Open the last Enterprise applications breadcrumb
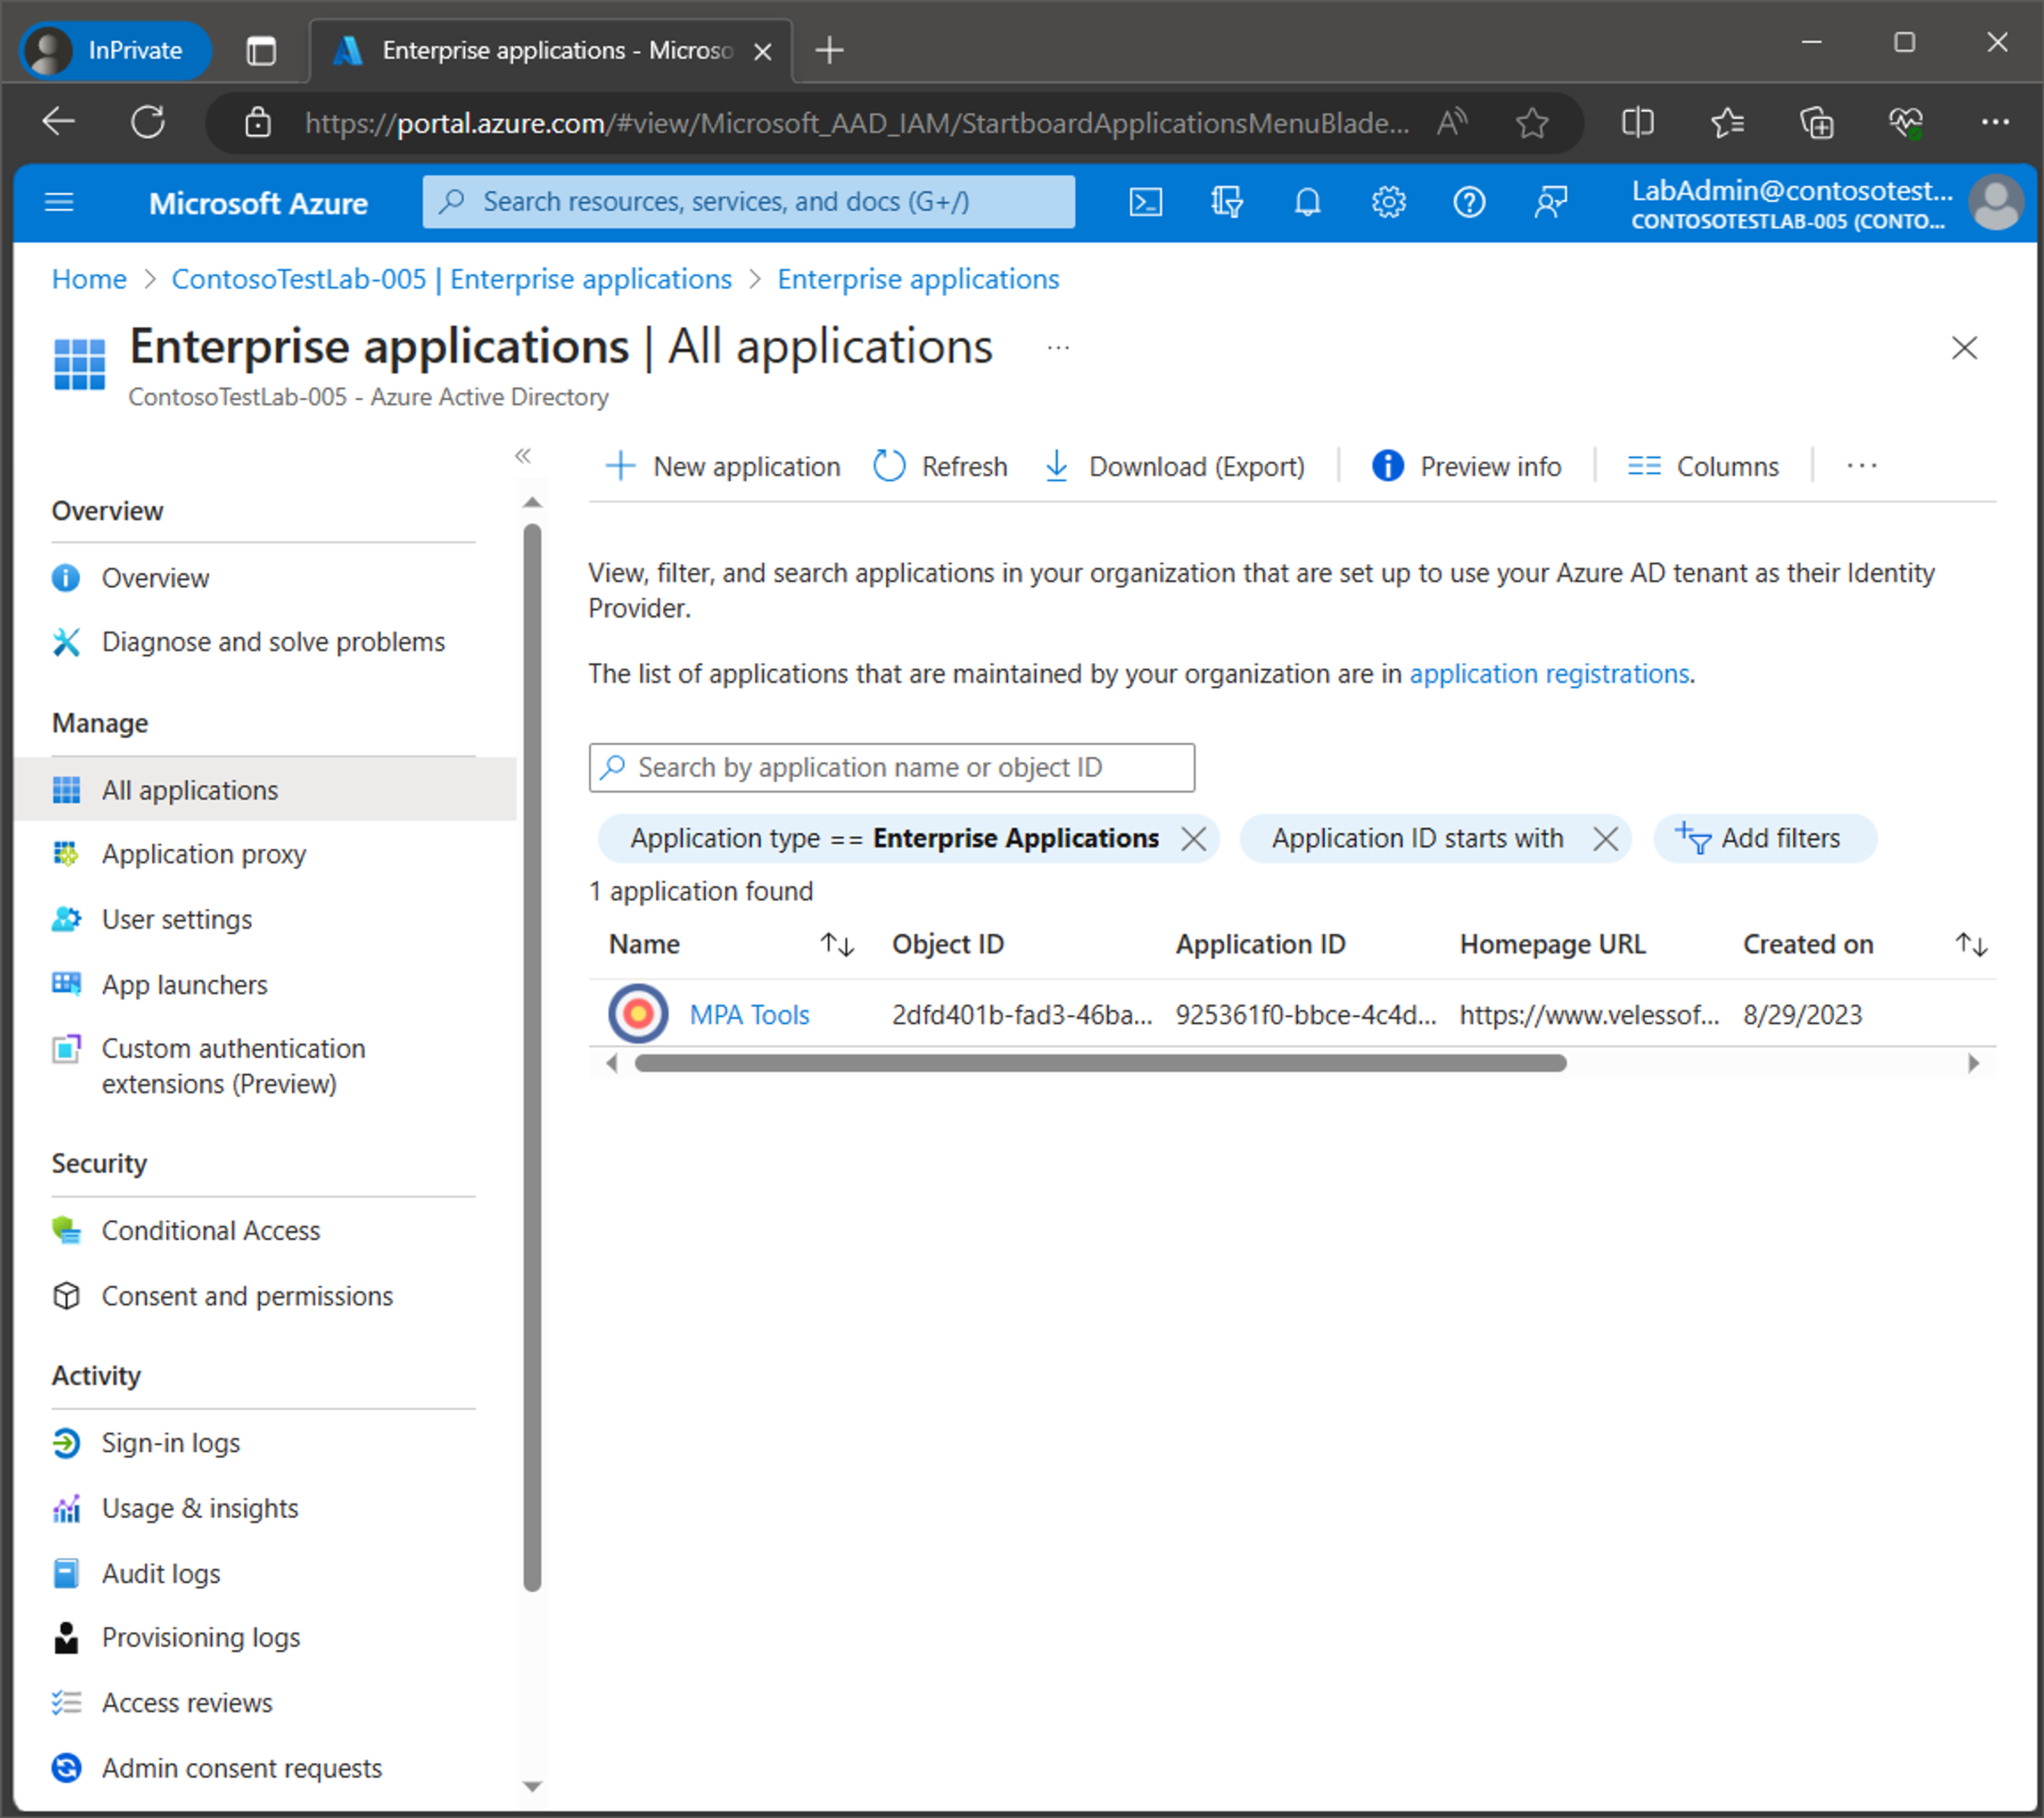This screenshot has height=1818, width=2044. [x=918, y=279]
